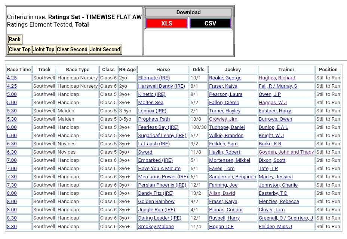Download the ratings as CSV
The height and width of the screenshot is (239, 347).
coord(210,23)
